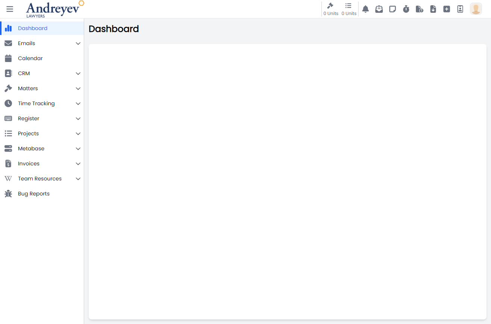Screen dimensions: 491x324
Task: Click the plus square add icon
Action: [x=447, y=9]
